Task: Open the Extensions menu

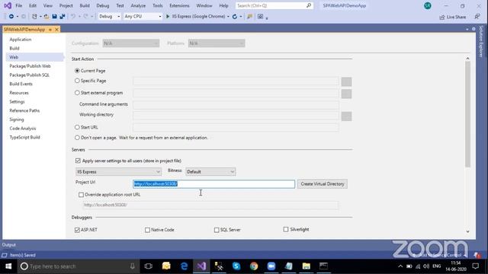Action: click(179, 5)
